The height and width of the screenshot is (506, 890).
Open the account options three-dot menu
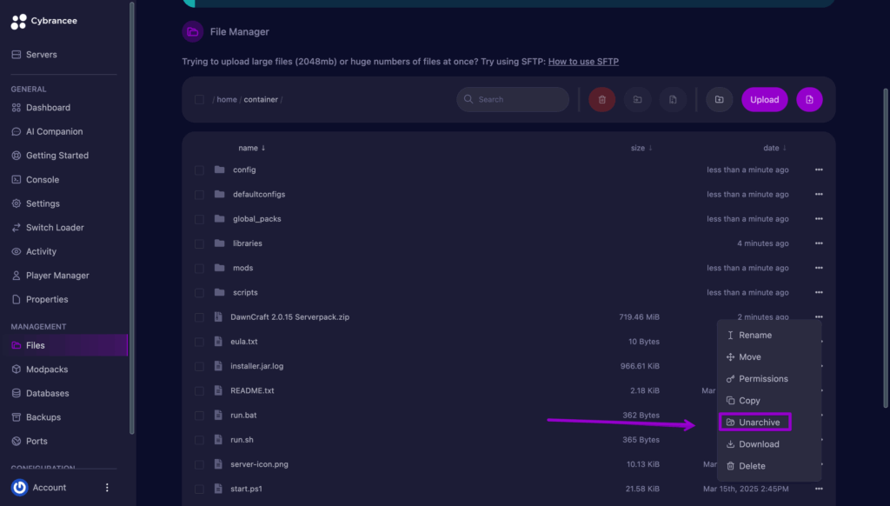(x=108, y=488)
